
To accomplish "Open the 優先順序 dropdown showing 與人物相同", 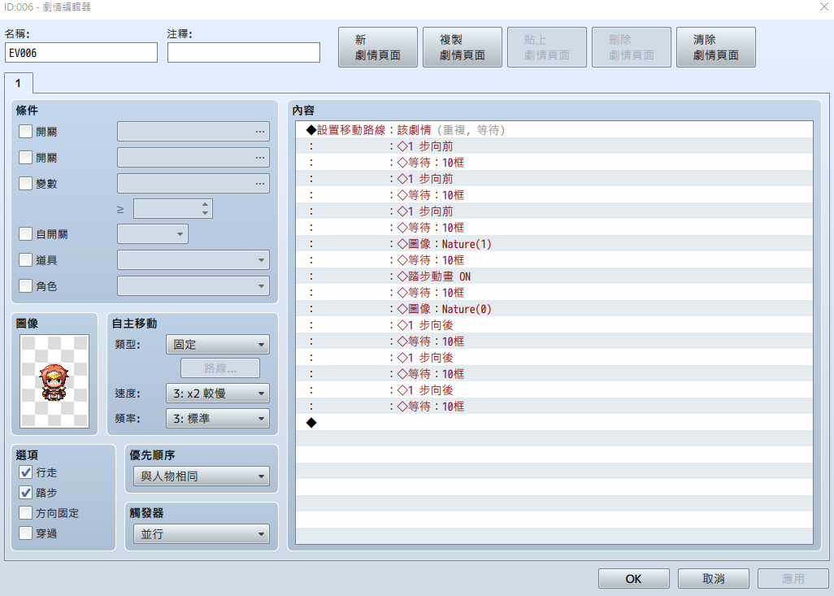I will pyautogui.click(x=202, y=476).
